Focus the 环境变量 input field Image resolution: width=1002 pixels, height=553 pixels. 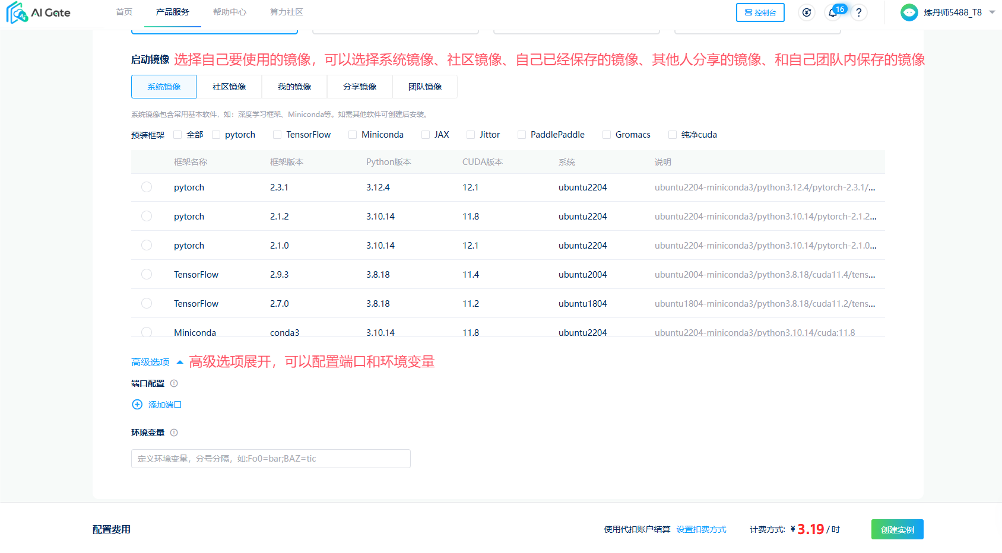271,459
